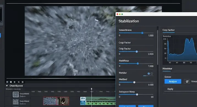Select the green audio waveform clip

[x=100, y=101]
